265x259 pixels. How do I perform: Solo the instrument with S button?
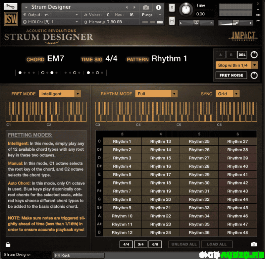pos(172,8)
